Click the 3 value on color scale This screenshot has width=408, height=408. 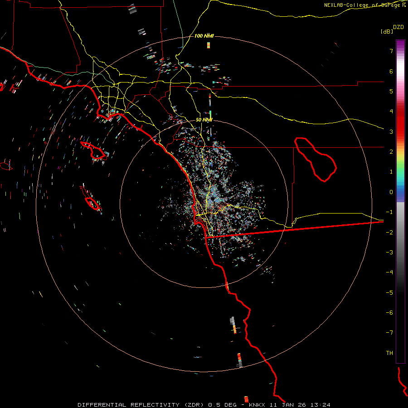coord(391,131)
